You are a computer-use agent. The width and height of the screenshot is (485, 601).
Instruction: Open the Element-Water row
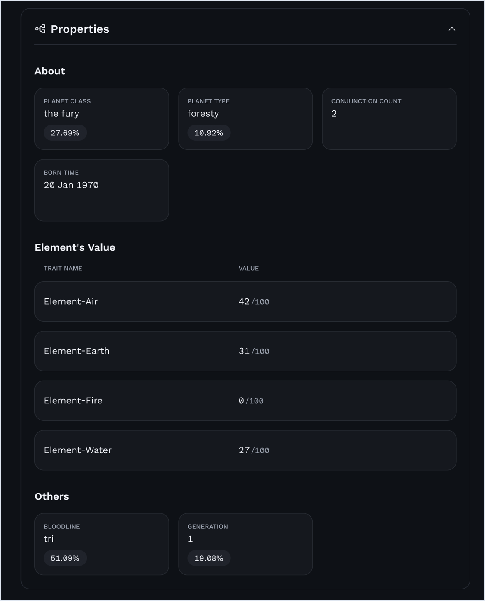[x=245, y=450]
